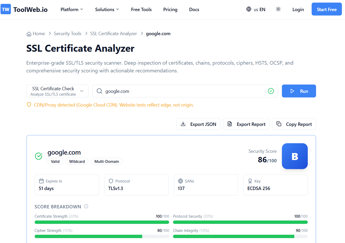Click the 'Security Score' label
This screenshot has width=345, height=243.
(x=262, y=151)
